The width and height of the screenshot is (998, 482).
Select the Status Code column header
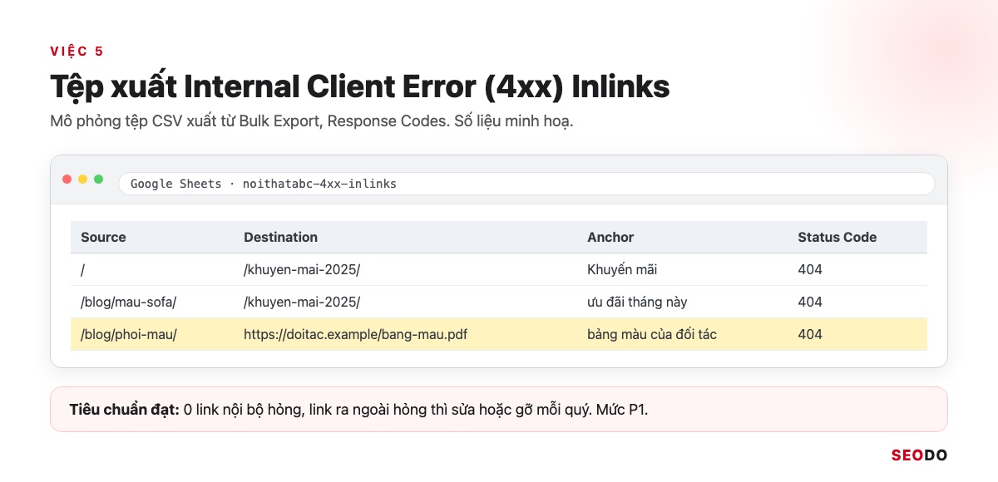[837, 237]
